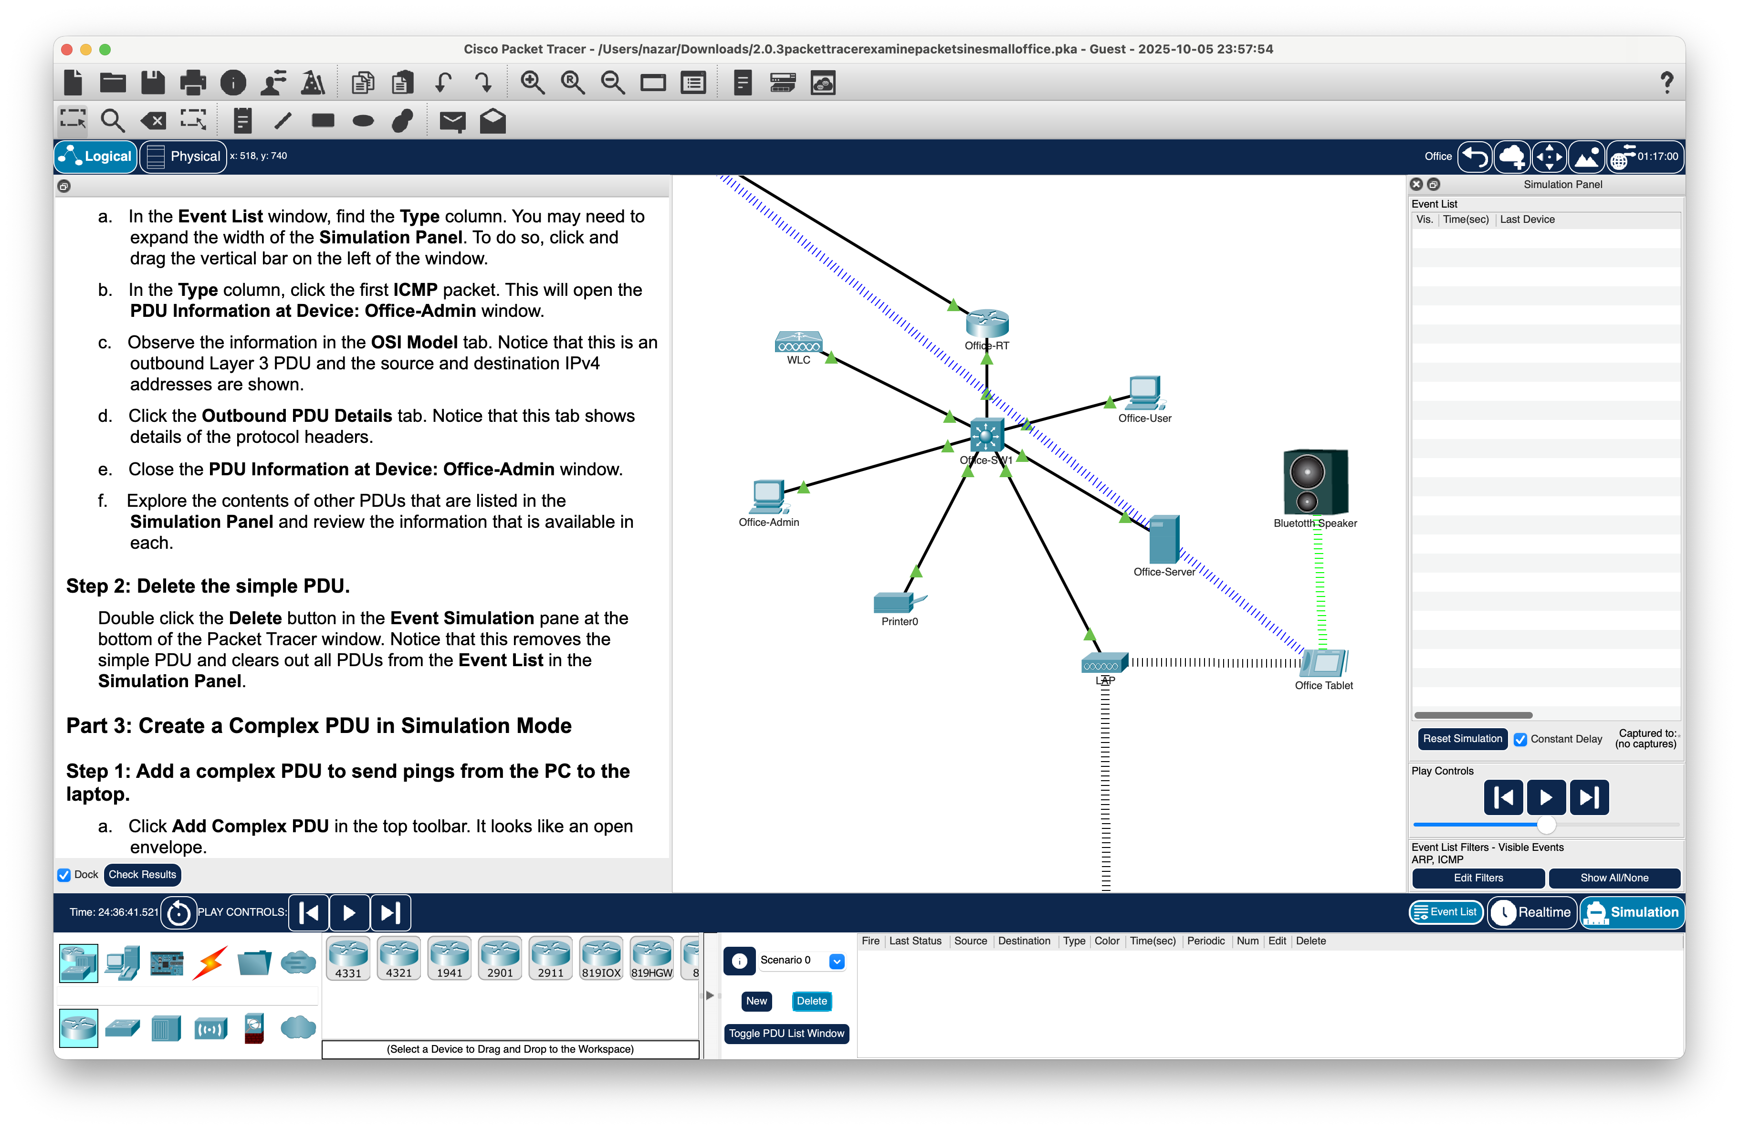The width and height of the screenshot is (1739, 1130).
Task: Click the Type column header in the PDU list
Action: tap(1073, 942)
